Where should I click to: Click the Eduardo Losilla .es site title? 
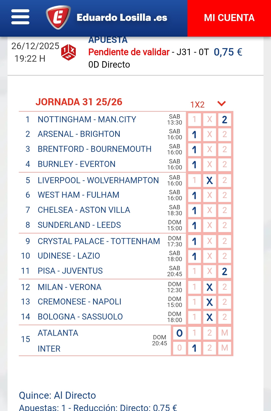pos(122,18)
